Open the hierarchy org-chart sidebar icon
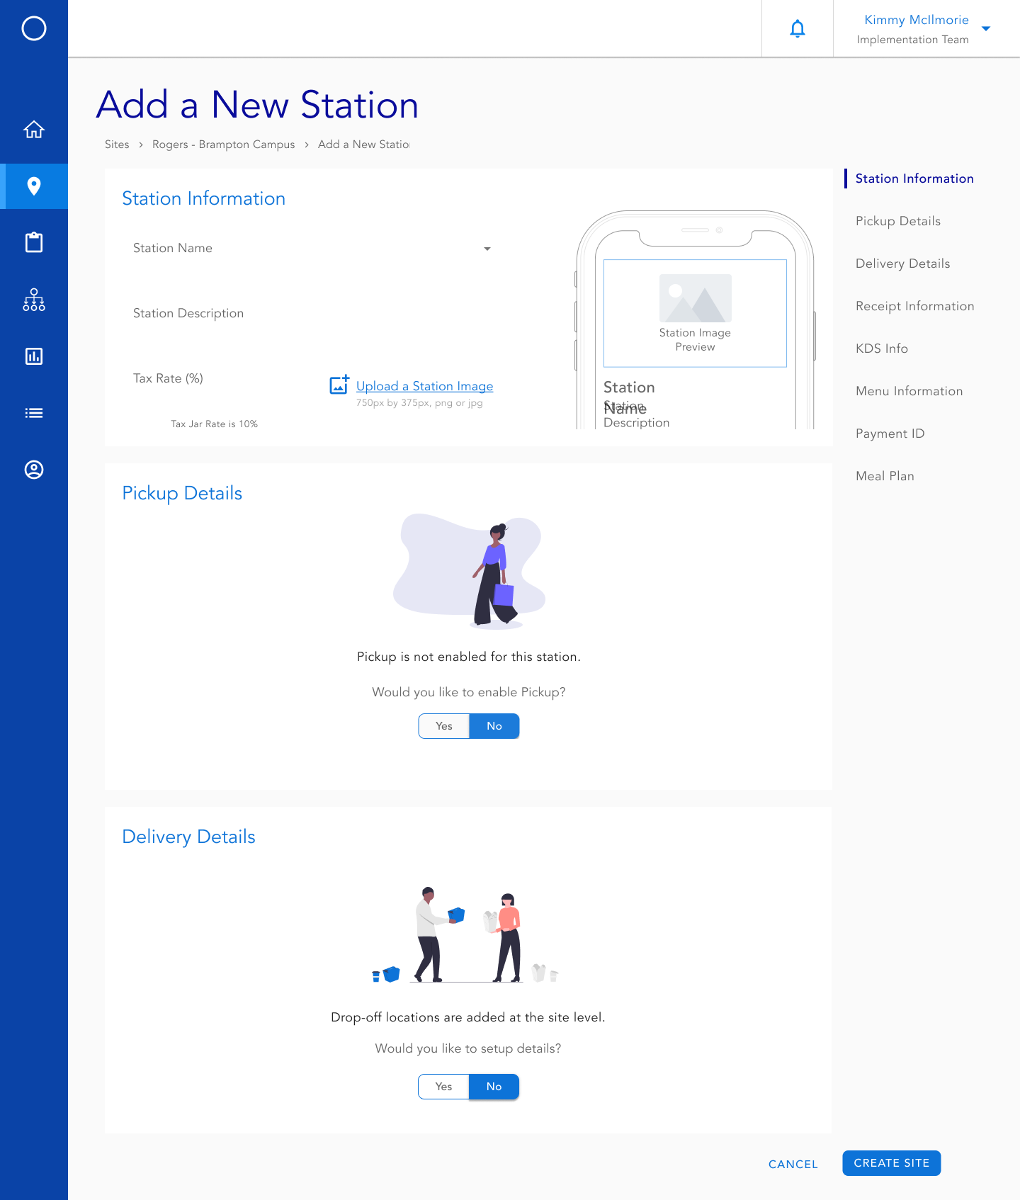Image resolution: width=1020 pixels, height=1200 pixels. coord(34,300)
